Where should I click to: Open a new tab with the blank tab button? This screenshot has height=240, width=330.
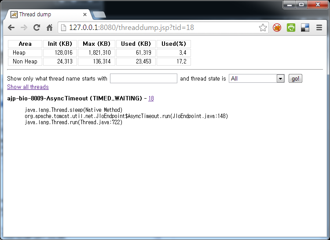[99, 15]
